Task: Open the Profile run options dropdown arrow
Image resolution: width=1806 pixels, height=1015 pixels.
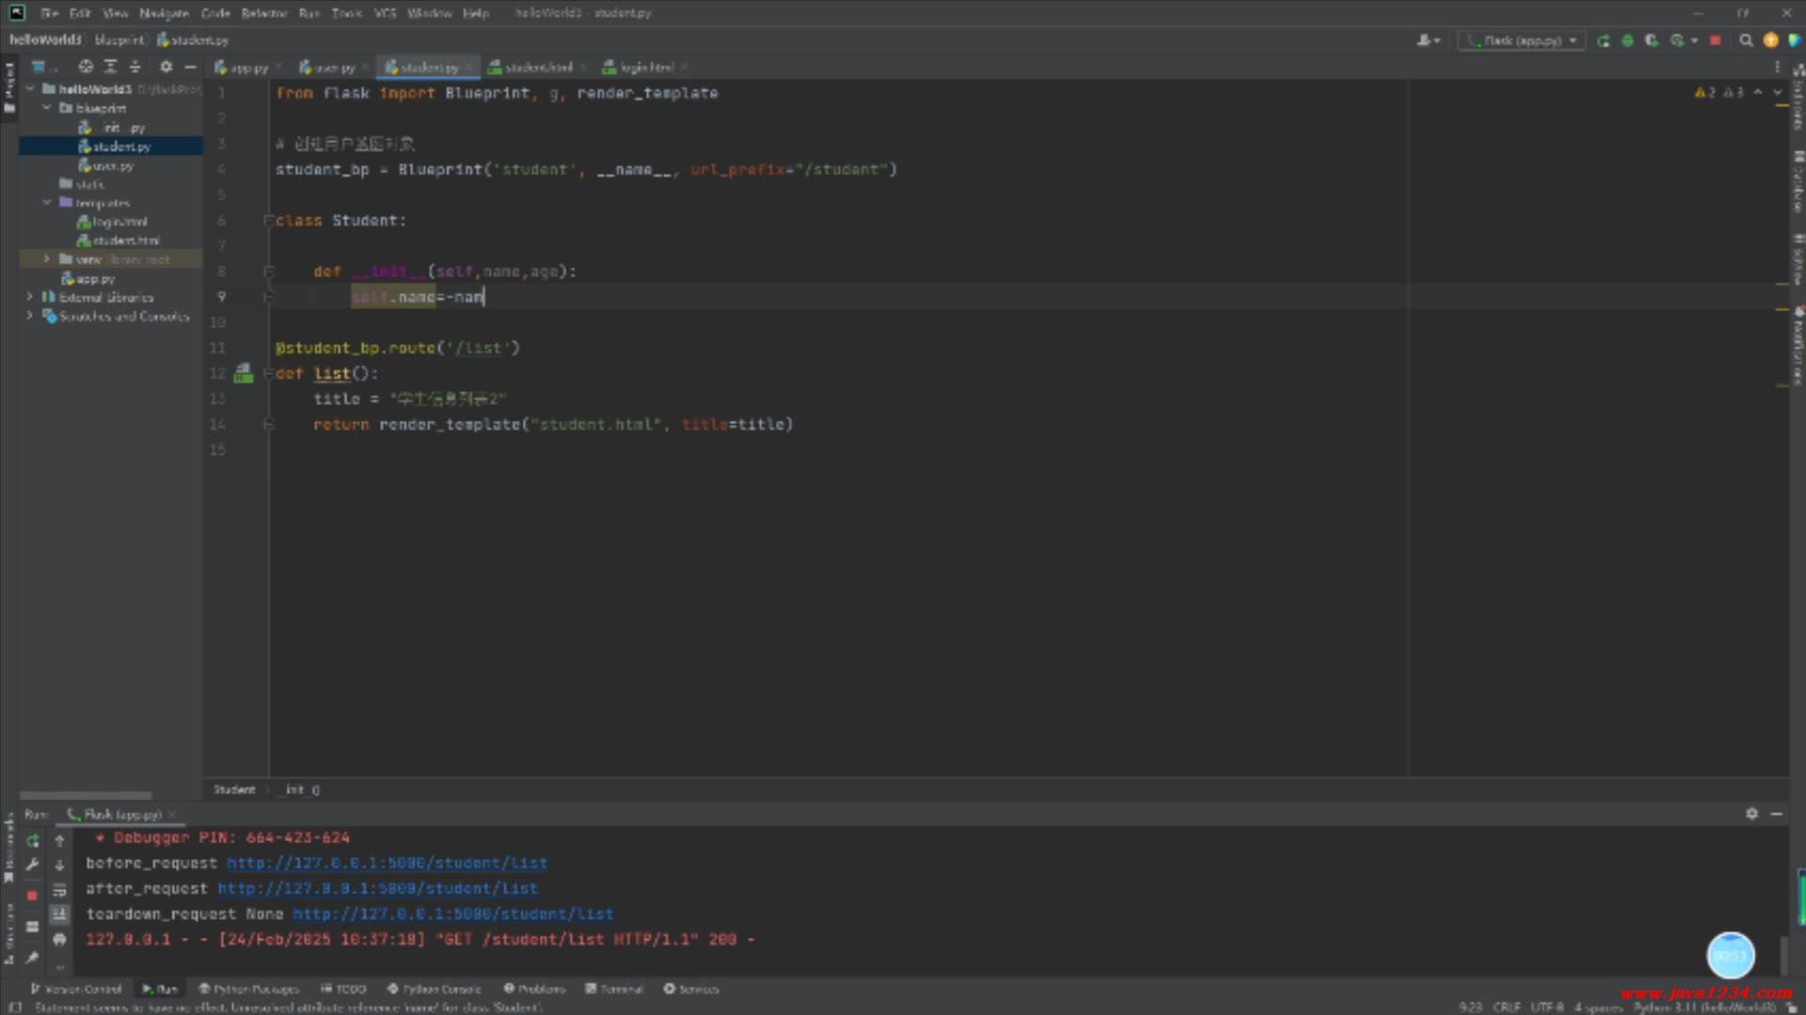Action: pyautogui.click(x=1694, y=40)
